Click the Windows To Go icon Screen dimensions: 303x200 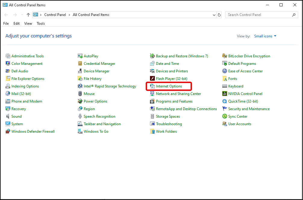click(80, 132)
